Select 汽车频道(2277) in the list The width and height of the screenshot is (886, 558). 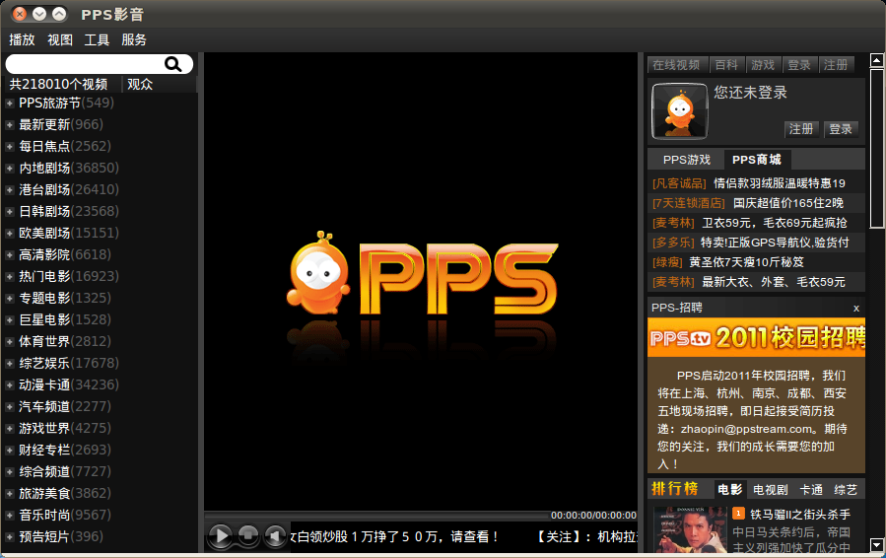[65, 406]
